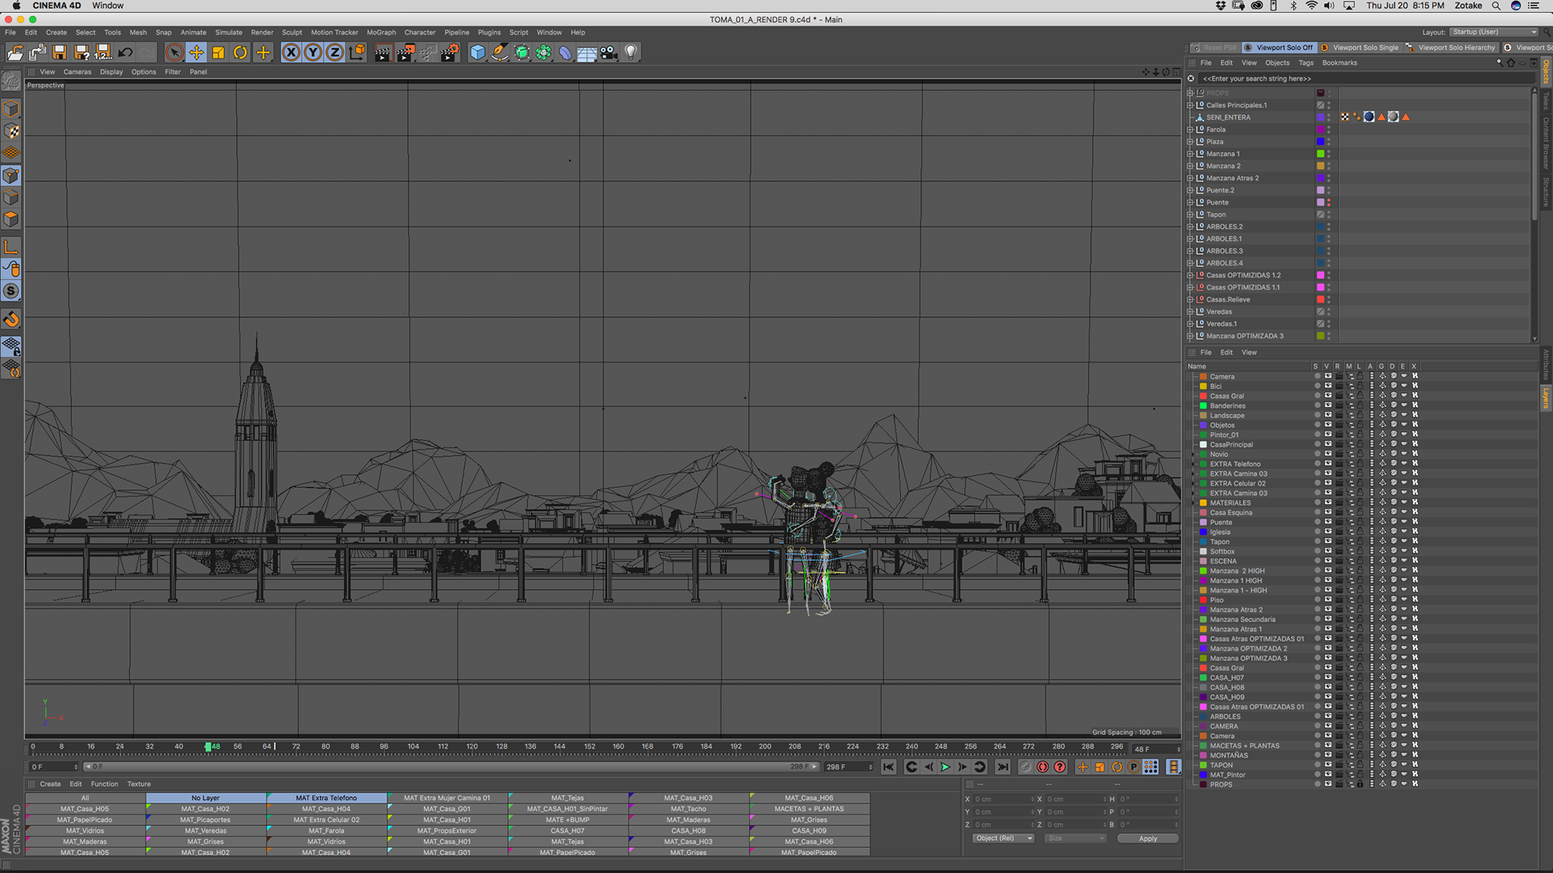Expand ARBOLES.2 object in Object Manager
Image resolution: width=1553 pixels, height=873 pixels.
(1190, 227)
